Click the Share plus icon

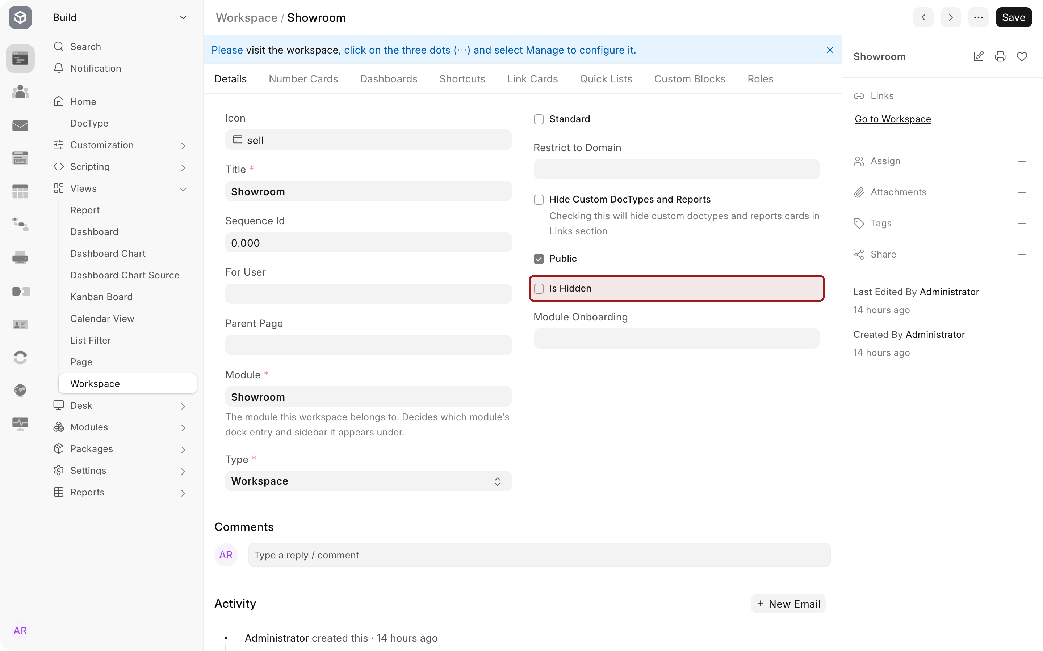[1022, 255]
